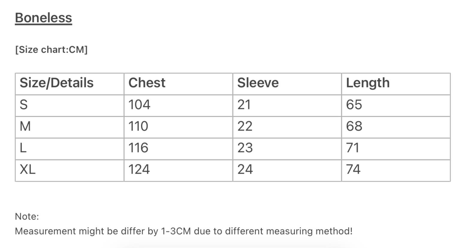
Task: Click the measurement differ by 1-3CM sentence
Action: (x=184, y=231)
